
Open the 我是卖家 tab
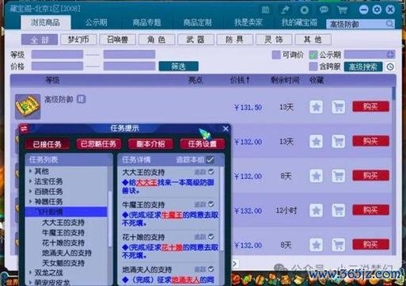click(x=249, y=22)
